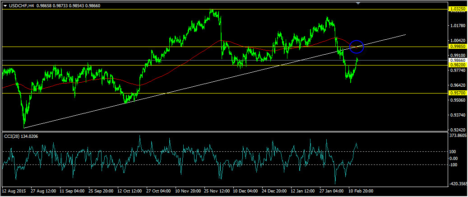Image resolution: width=468 pixels, height=197 pixels.
Task: Click the 24 Dec 20:00 time label
Action: [x=273, y=191]
